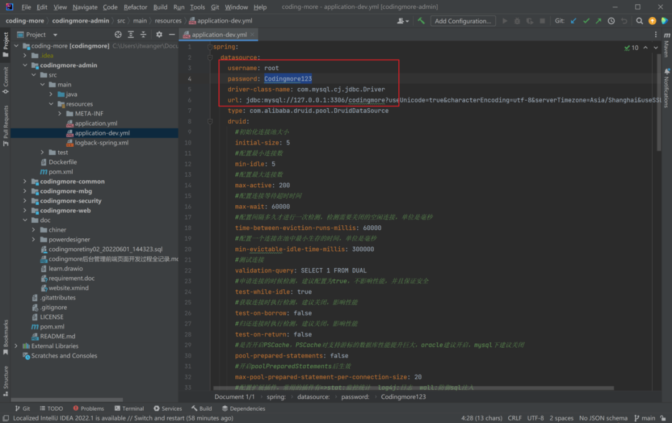Open the Terminal tool window
672x423 pixels.
[x=129, y=409]
